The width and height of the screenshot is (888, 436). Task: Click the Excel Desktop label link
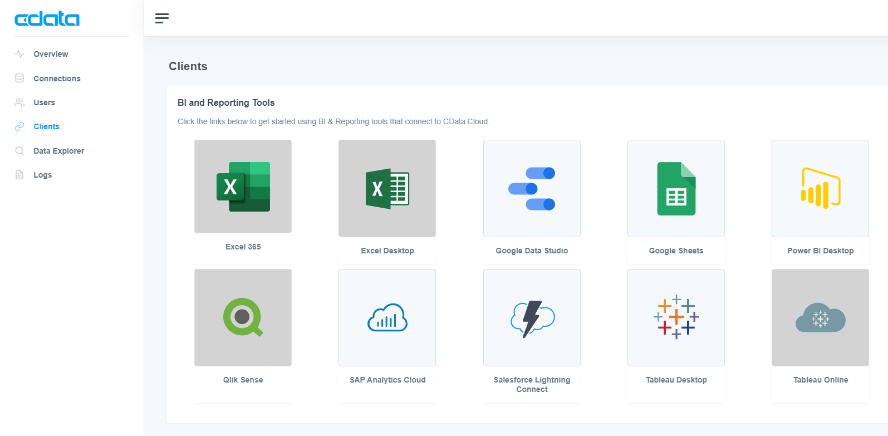click(387, 251)
